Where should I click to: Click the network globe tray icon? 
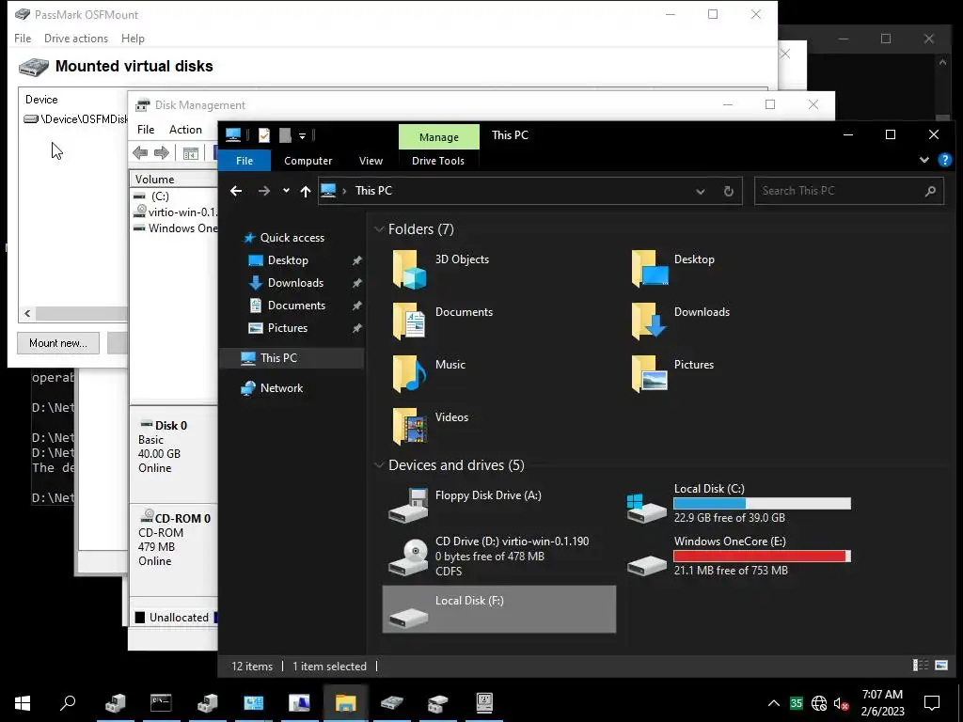(819, 703)
